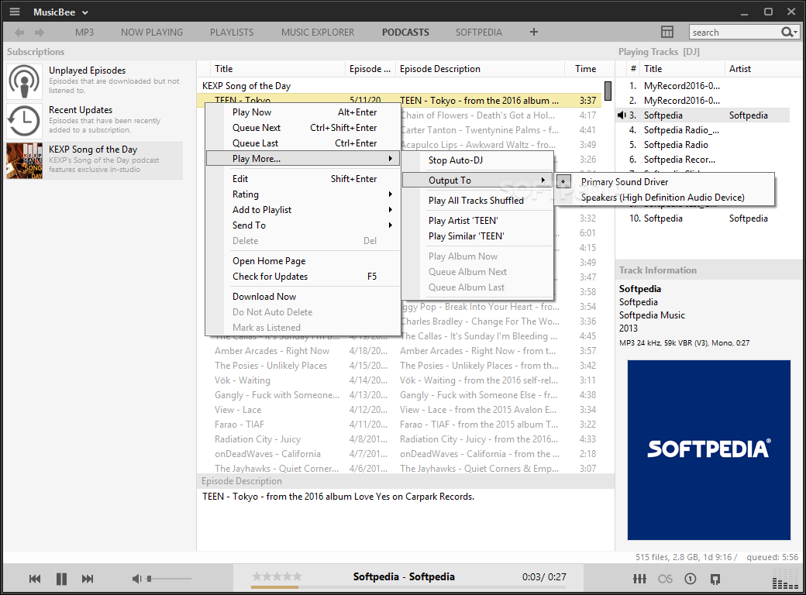Expand the Play More... submenu
Image resolution: width=806 pixels, height=595 pixels.
[303, 158]
